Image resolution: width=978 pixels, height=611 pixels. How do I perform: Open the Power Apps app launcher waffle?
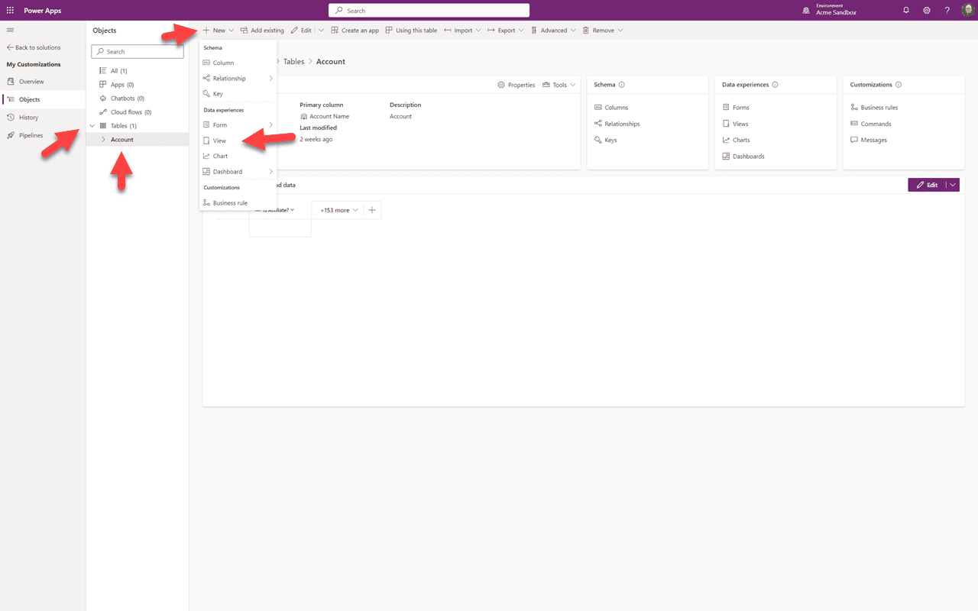(10, 10)
